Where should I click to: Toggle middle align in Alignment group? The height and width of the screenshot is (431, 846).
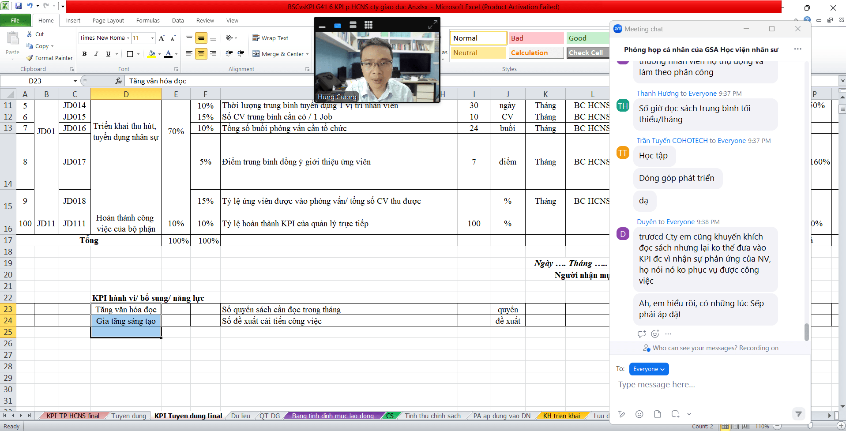(x=201, y=38)
